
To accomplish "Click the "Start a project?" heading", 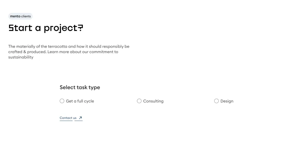I will (46, 28).
